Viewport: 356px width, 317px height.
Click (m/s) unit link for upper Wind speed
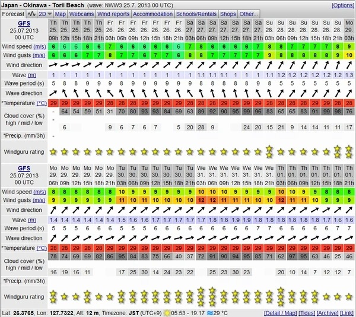[x=40, y=46]
